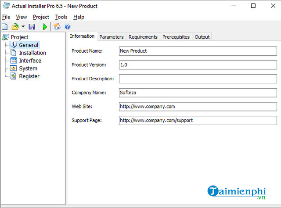Click the New Project toolbar icon
281x208 pixels.
pyautogui.click(x=5, y=27)
